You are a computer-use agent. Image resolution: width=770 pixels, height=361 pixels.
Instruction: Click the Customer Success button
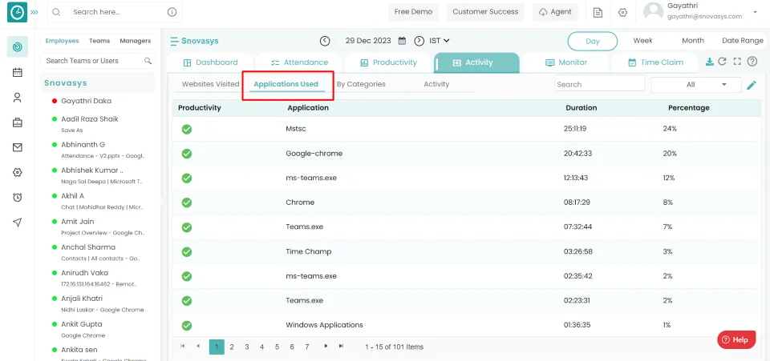[x=485, y=12]
